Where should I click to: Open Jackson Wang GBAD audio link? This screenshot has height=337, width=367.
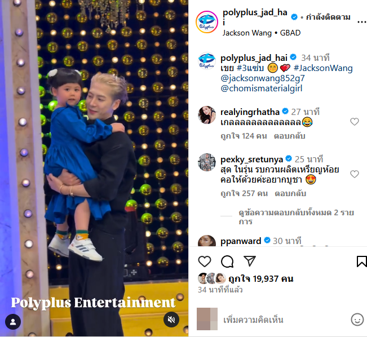[262, 33]
